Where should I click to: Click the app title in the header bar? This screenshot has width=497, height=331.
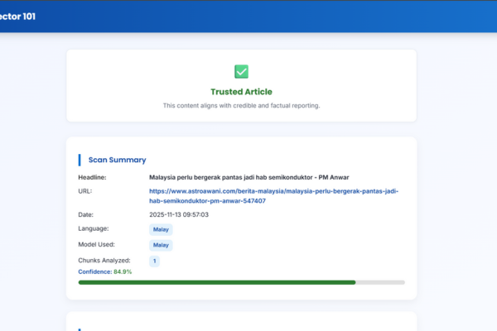[x=18, y=16]
